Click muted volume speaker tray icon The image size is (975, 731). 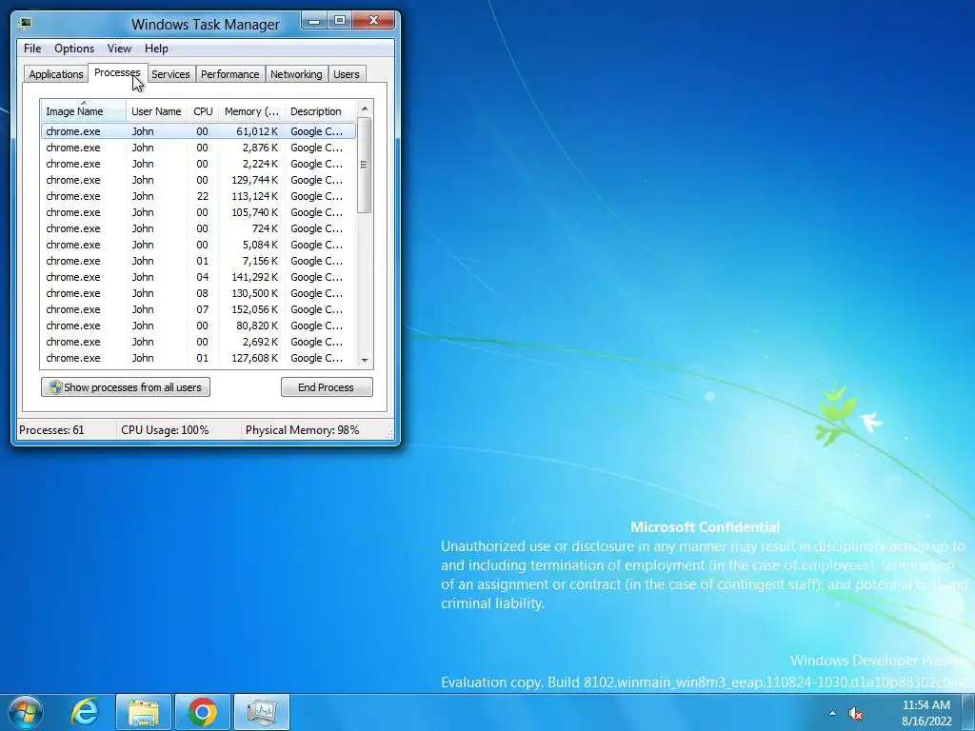coord(856,714)
